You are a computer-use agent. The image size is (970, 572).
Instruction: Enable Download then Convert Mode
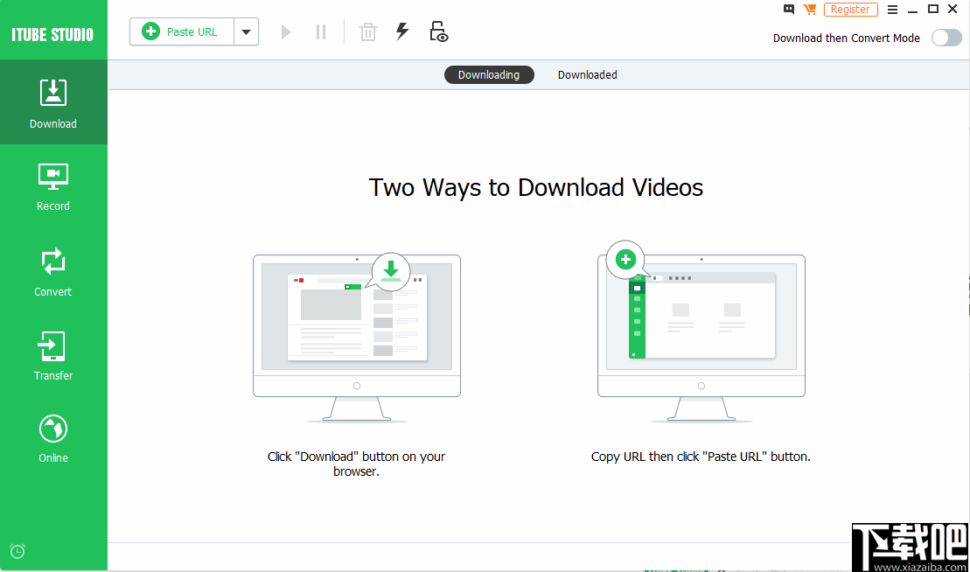(x=946, y=38)
